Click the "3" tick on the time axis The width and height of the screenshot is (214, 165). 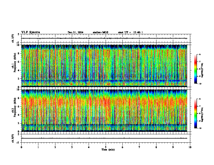72,147
